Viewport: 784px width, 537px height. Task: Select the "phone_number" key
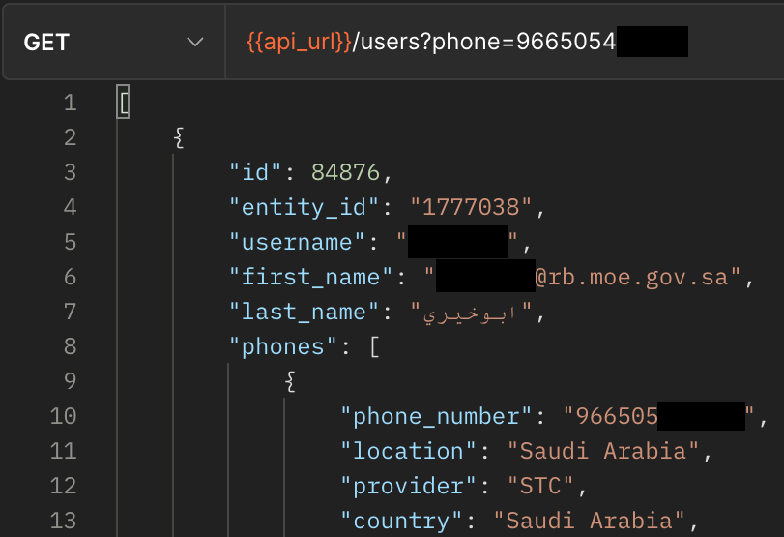point(436,416)
